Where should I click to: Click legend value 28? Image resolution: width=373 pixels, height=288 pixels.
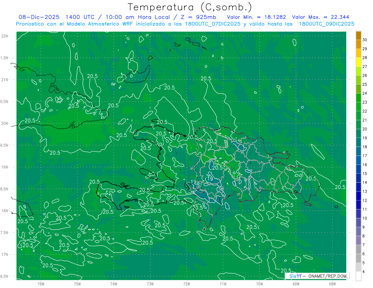(365, 57)
